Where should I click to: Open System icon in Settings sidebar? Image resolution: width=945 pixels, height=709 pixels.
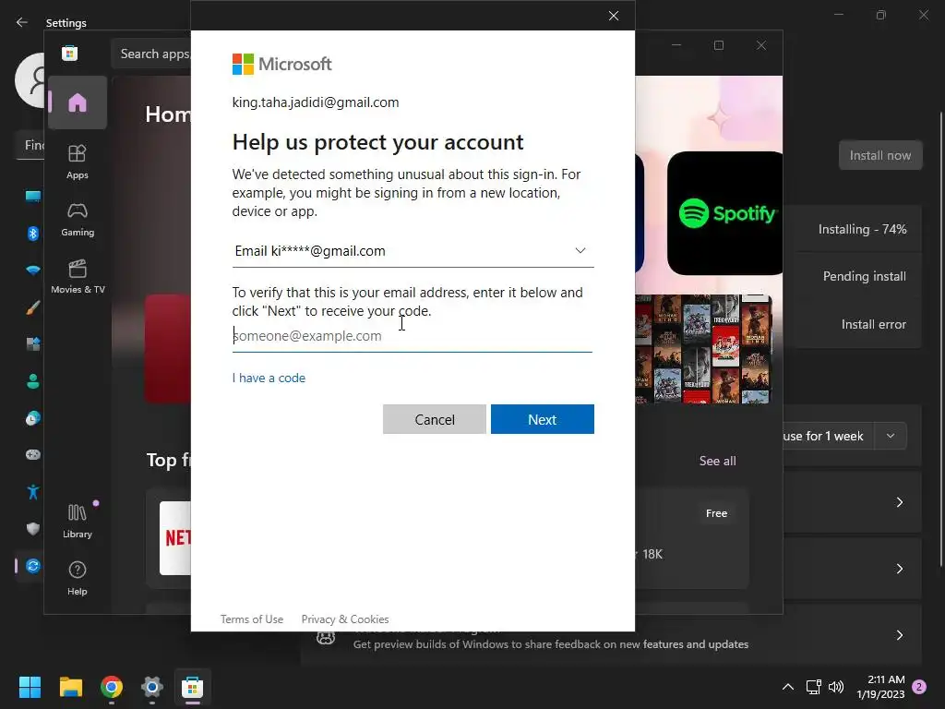coord(32,196)
